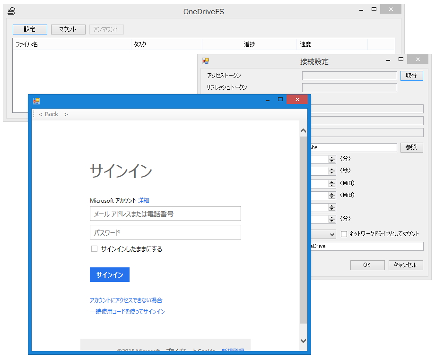The height and width of the screenshot is (359, 435).
Task: Select the 設定 tab button
Action: point(29,29)
